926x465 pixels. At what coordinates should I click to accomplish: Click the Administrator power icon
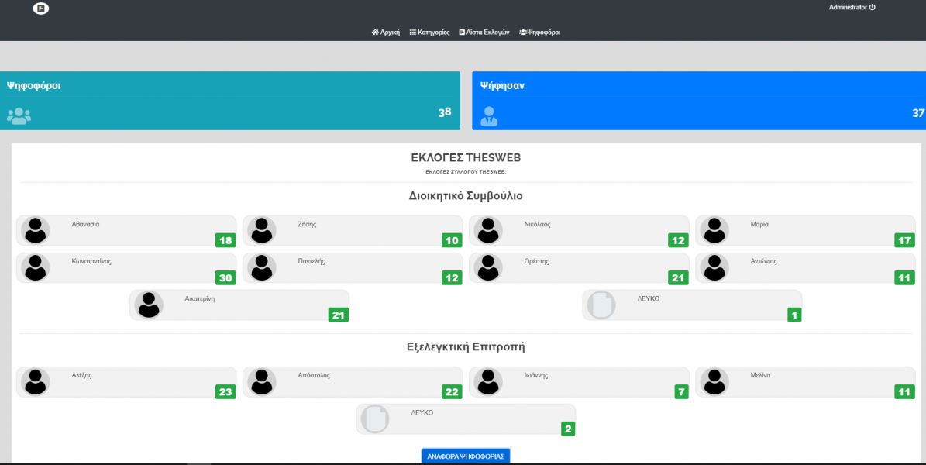872,7
